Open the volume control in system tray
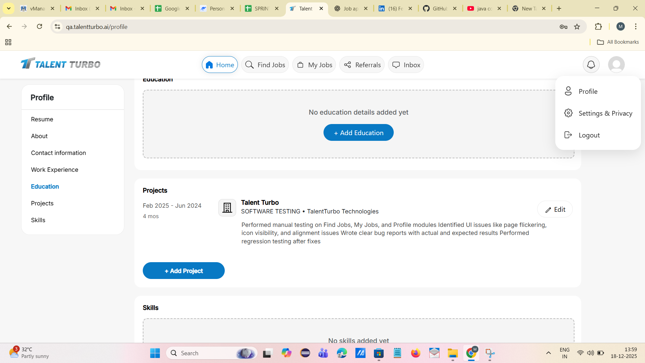Screen dimensions: 645x363 tap(590, 353)
